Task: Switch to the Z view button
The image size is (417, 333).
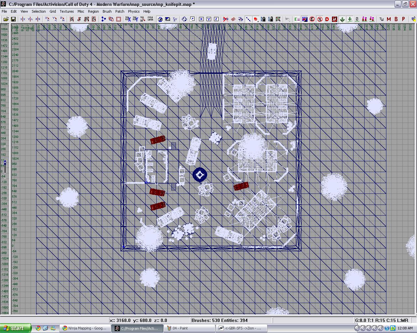Action: coord(216,19)
